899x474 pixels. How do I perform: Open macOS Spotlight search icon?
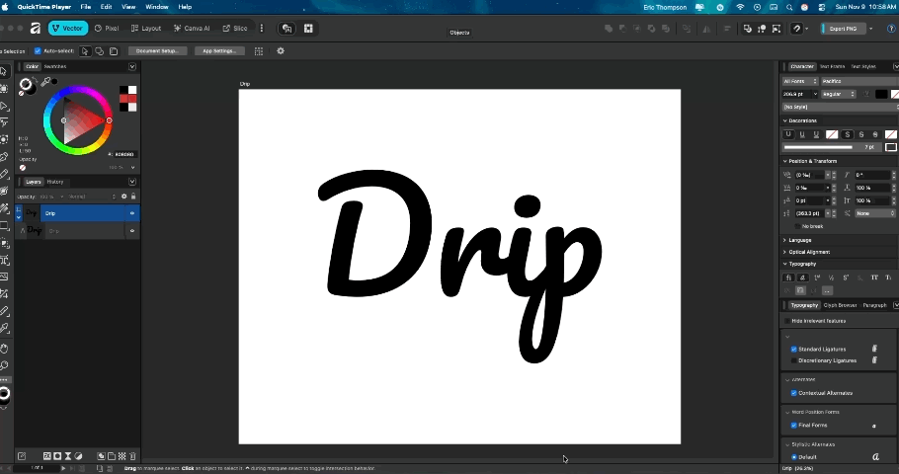pyautogui.click(x=789, y=7)
